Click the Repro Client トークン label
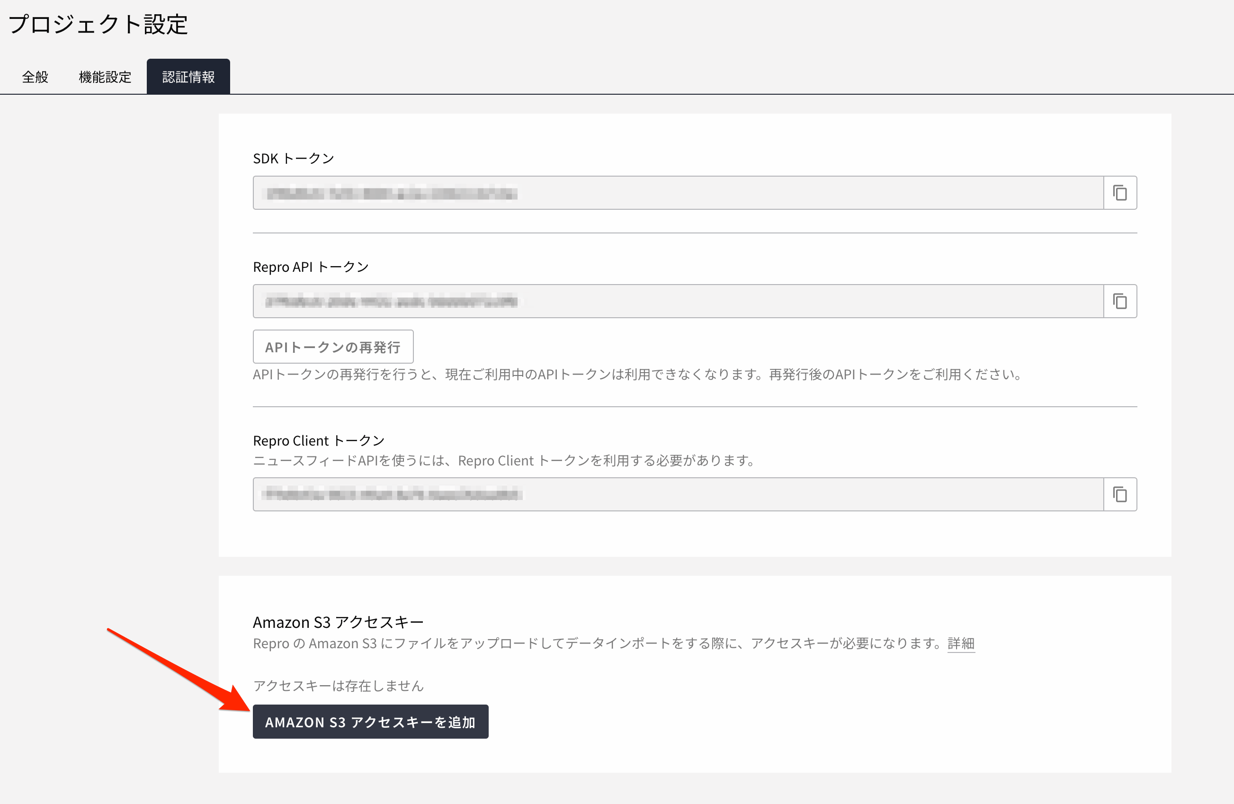Screen dimensions: 1234x804 pos(319,441)
